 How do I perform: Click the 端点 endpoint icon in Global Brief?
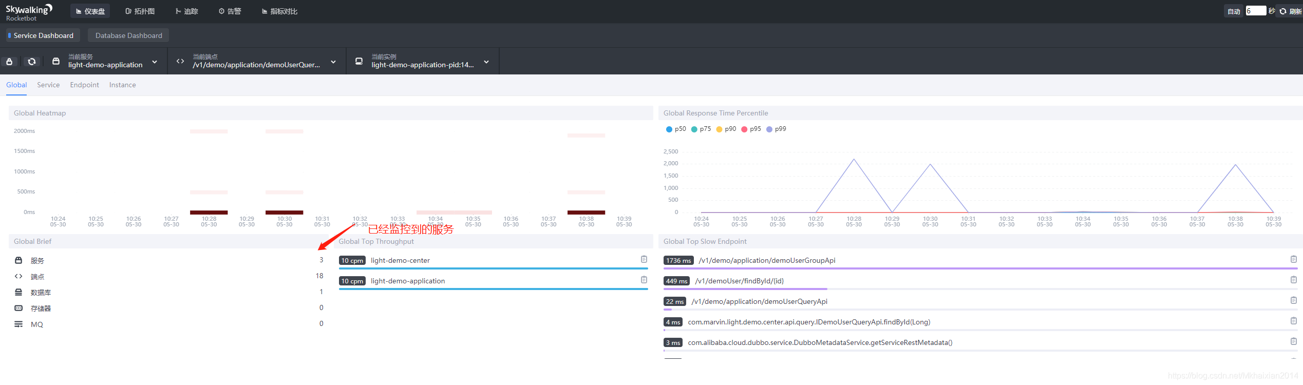18,276
